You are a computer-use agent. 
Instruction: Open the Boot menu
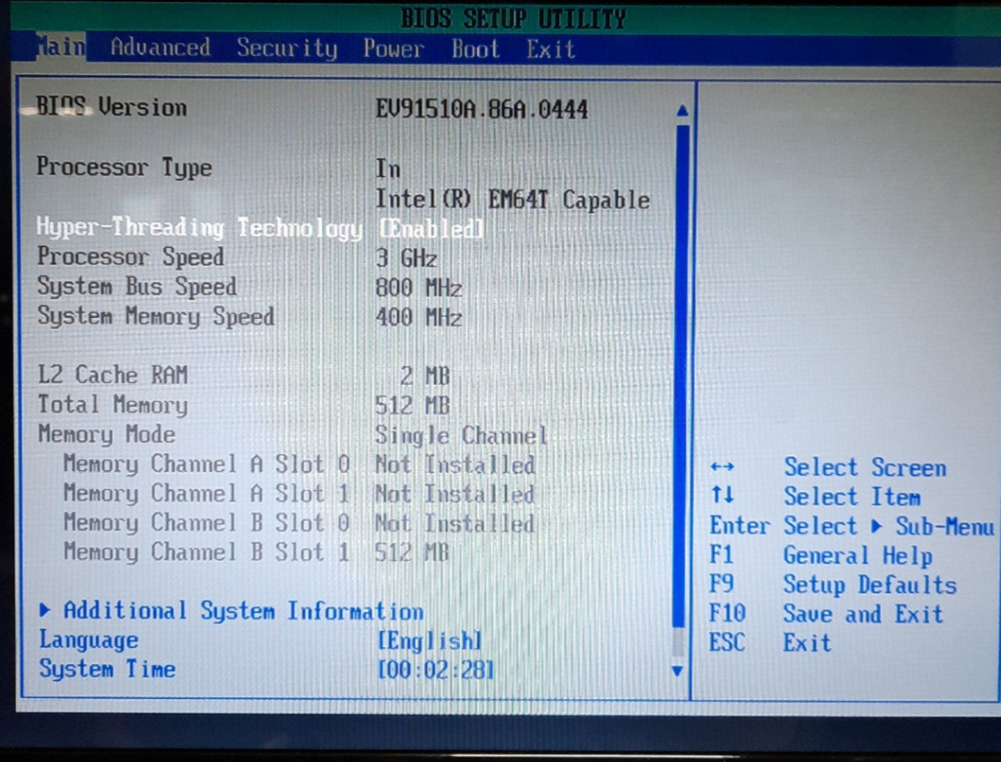[x=475, y=47]
